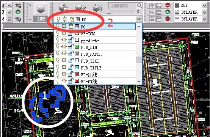Image resolution: width=210 pixels, height=137 pixels.
Task: Click the eye icon with X mark
Action: pos(18,5)
